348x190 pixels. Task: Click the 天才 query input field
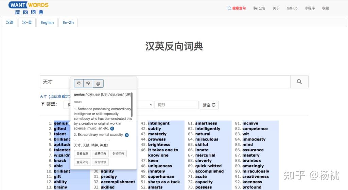click(x=165, y=82)
